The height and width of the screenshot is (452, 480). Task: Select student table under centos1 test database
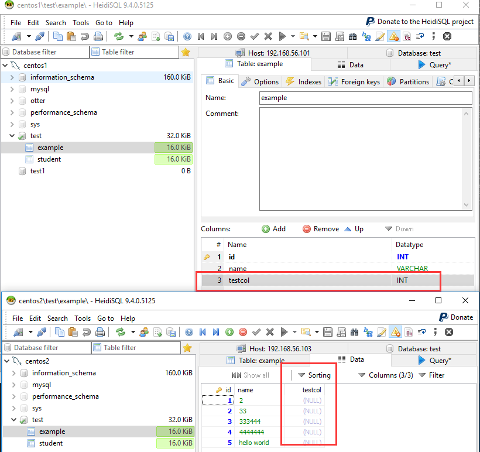pos(49,159)
